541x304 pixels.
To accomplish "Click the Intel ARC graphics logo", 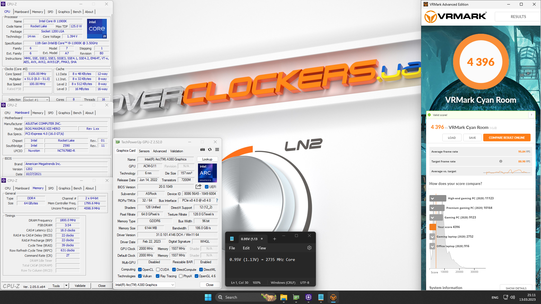I will (x=207, y=173).
